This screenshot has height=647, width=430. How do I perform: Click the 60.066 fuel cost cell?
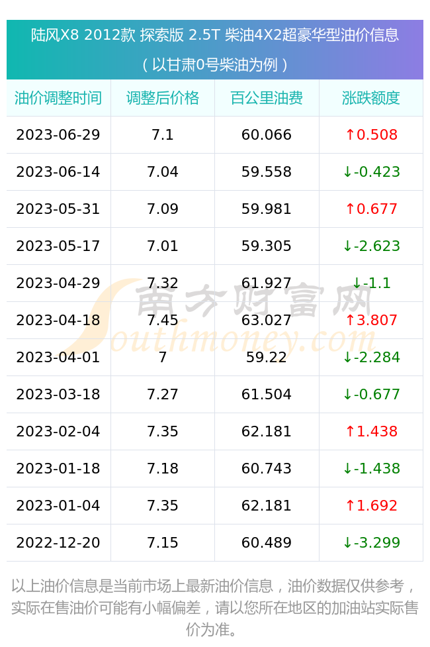pos(267,134)
